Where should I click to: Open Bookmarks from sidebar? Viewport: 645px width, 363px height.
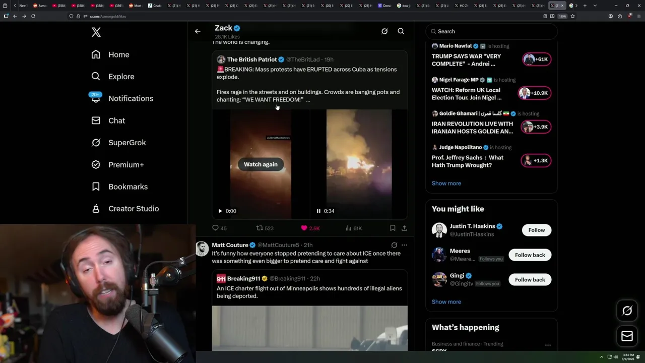(119, 187)
